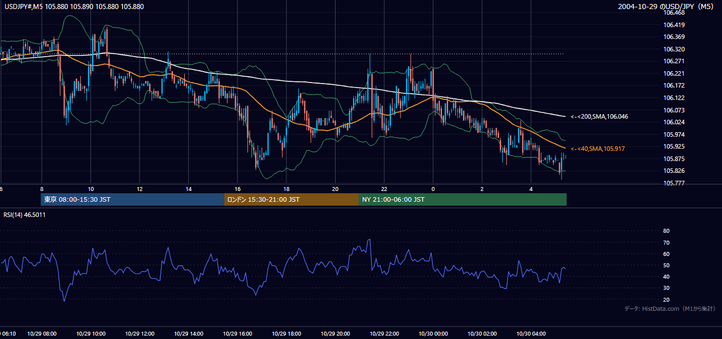Click price axis value 106.024
The height and width of the screenshot is (339, 722).
click(x=674, y=122)
